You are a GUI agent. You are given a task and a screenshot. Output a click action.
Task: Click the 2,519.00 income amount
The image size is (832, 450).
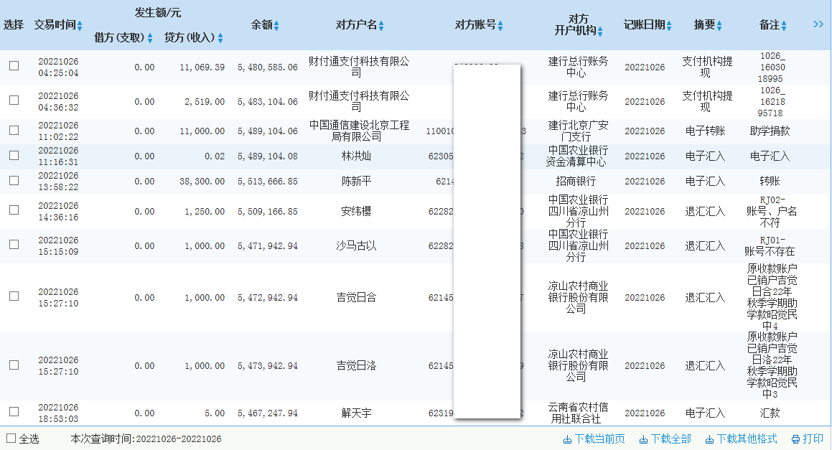pos(205,102)
